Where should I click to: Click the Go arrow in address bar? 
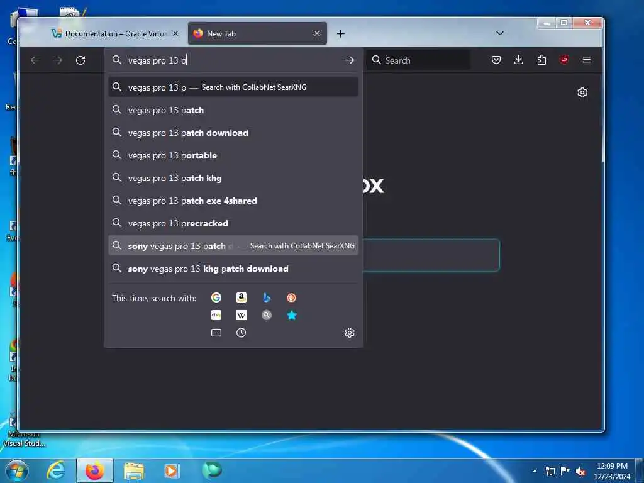pyautogui.click(x=350, y=60)
